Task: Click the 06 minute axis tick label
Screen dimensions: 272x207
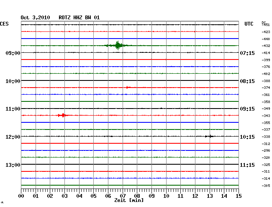Action: [108, 196]
